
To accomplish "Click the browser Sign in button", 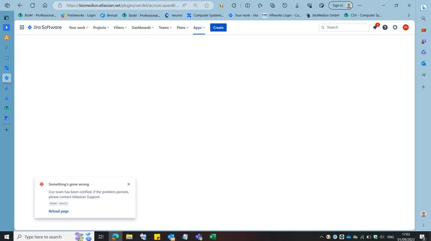I will (x=340, y=6).
